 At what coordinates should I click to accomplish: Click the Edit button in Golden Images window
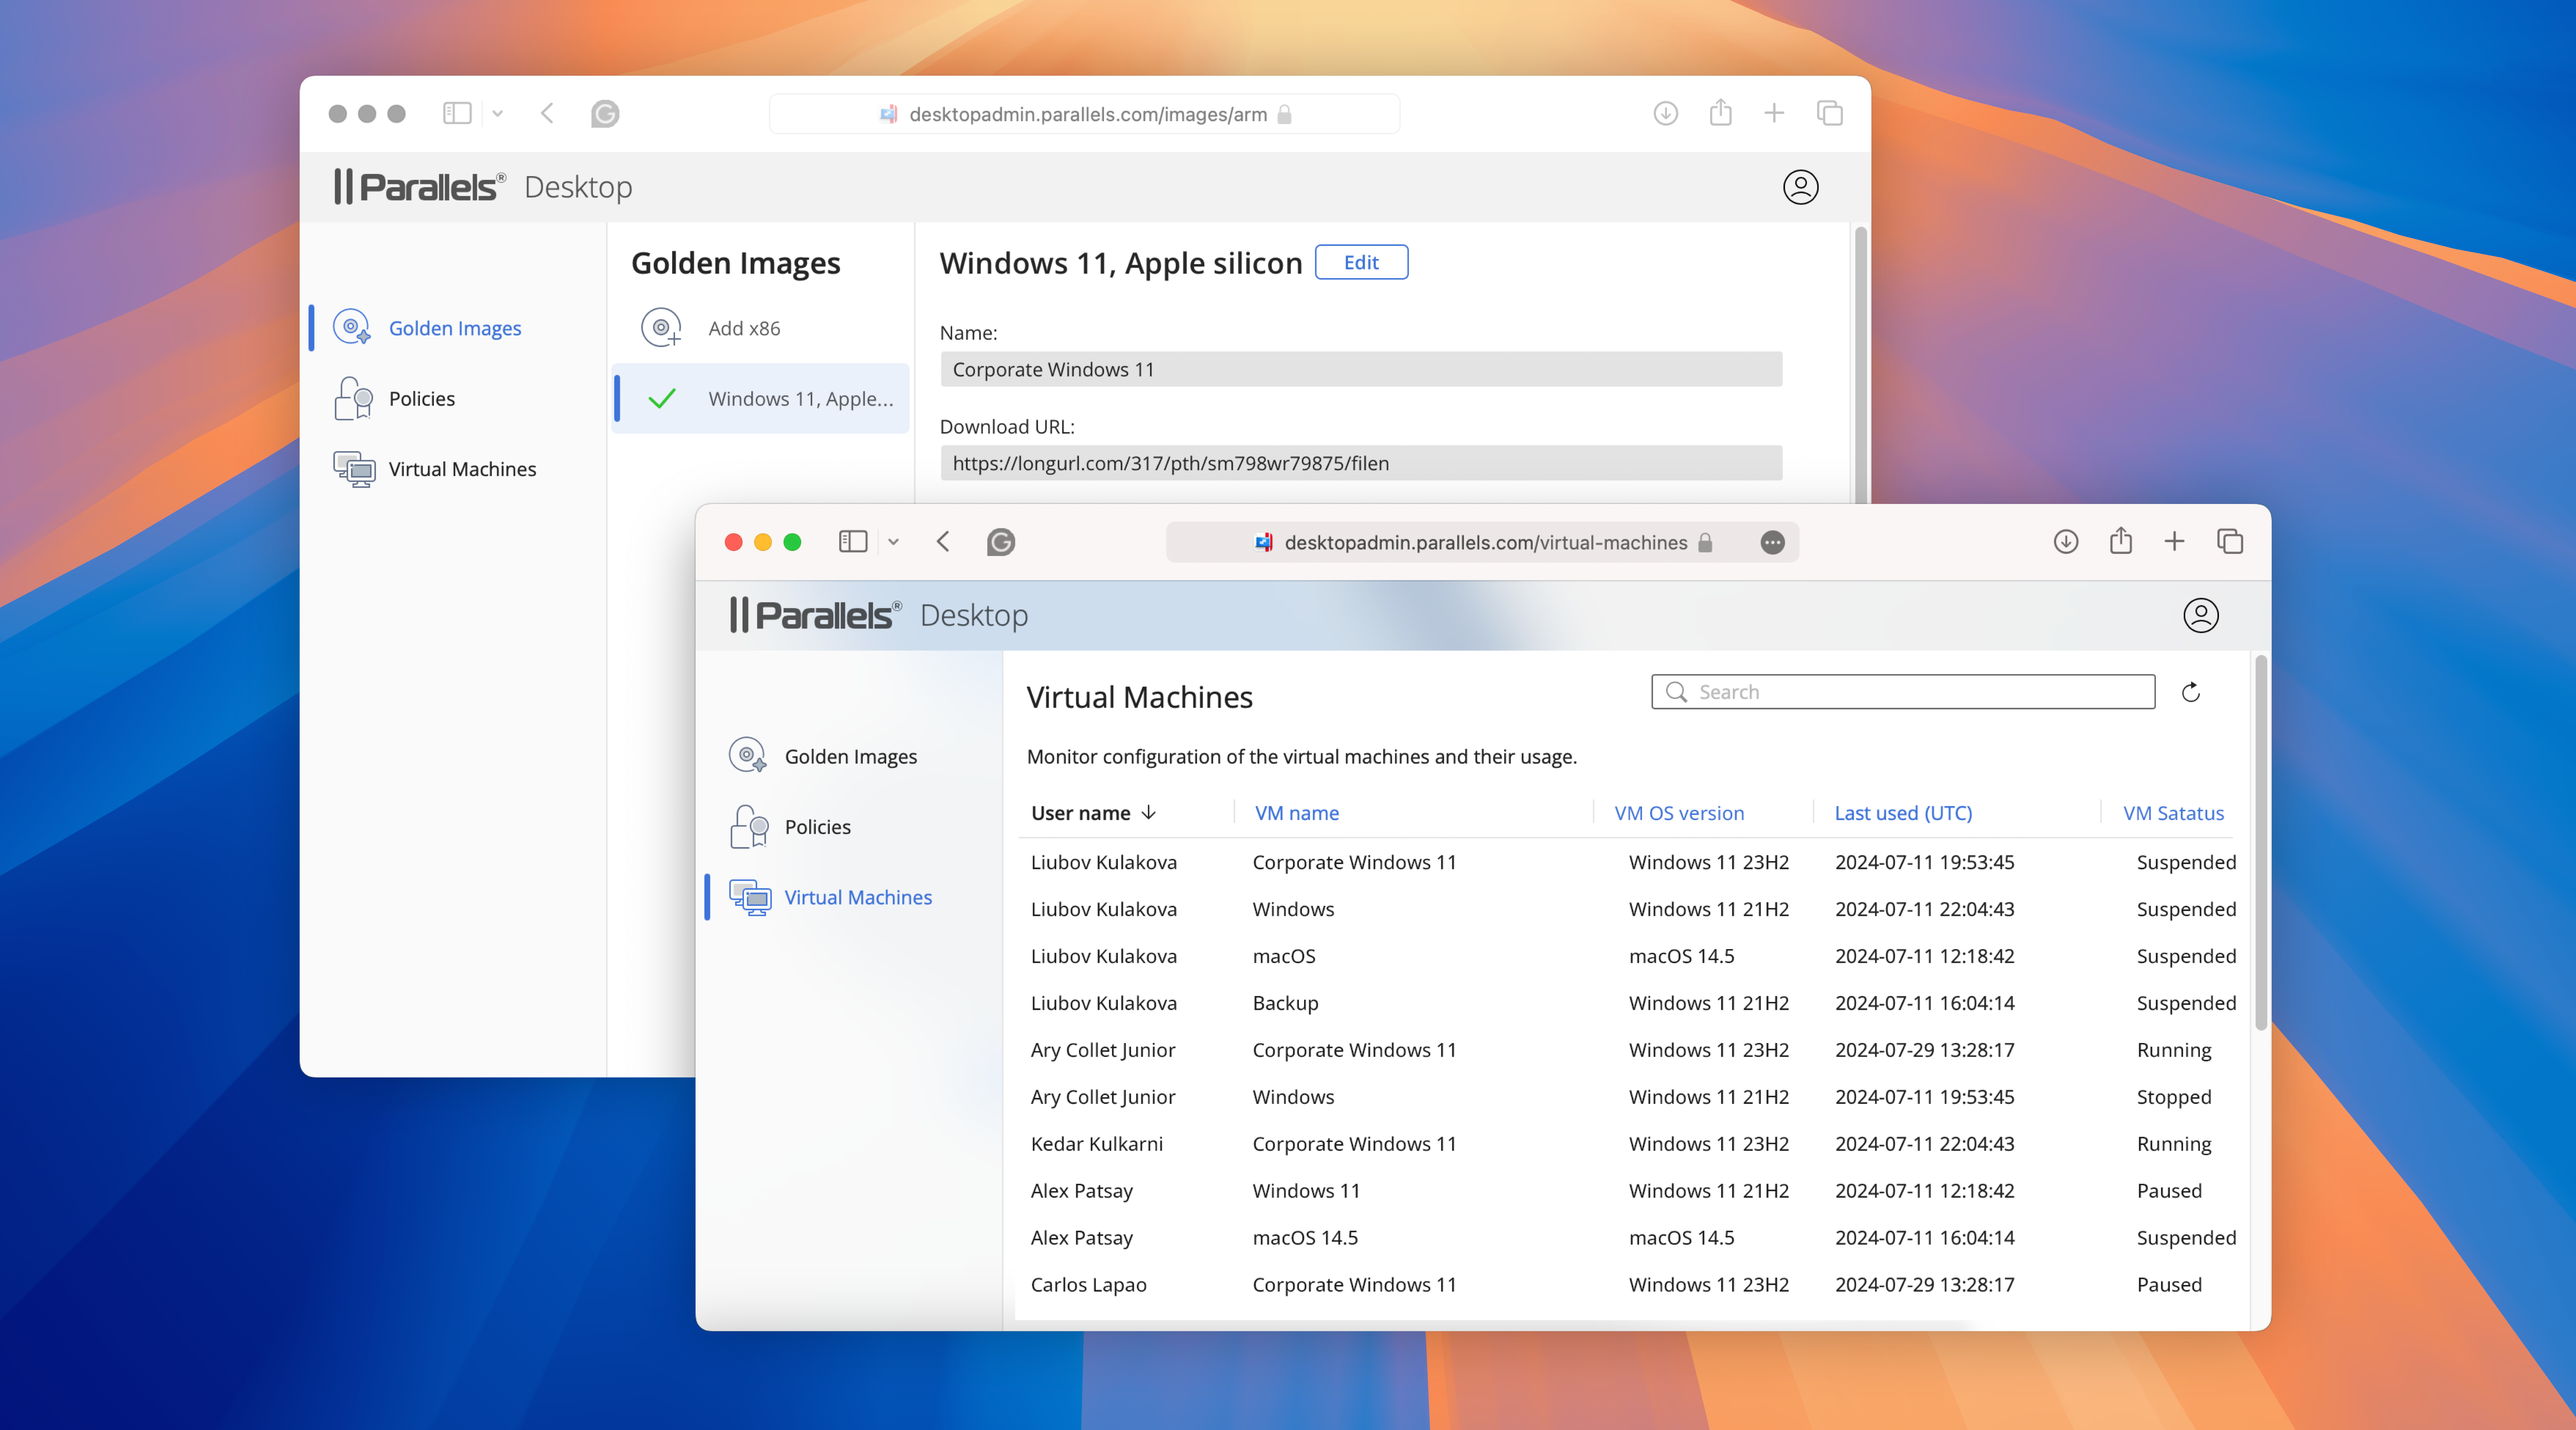click(x=1361, y=262)
